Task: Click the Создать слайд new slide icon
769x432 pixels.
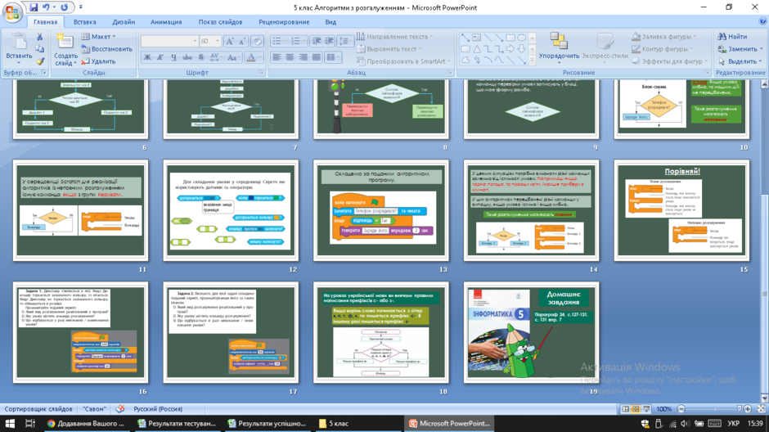Action: [x=65, y=43]
